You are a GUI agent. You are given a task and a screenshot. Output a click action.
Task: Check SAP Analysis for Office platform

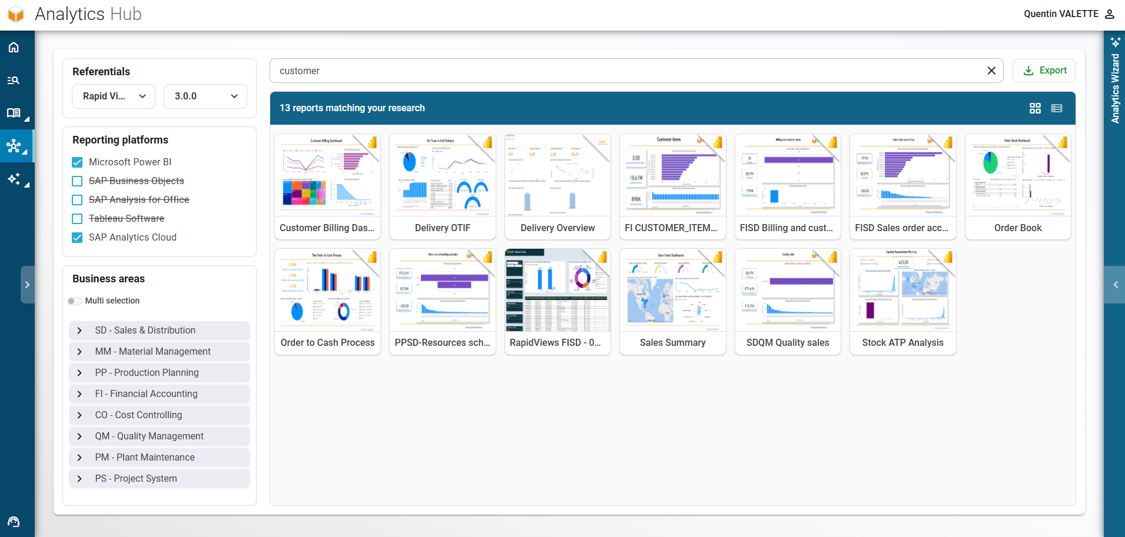pyautogui.click(x=77, y=200)
